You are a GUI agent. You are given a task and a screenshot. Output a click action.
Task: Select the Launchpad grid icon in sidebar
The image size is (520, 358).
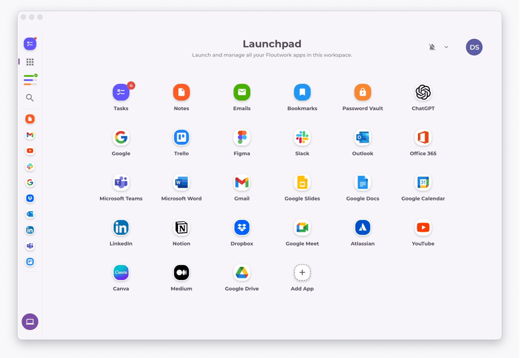[30, 62]
